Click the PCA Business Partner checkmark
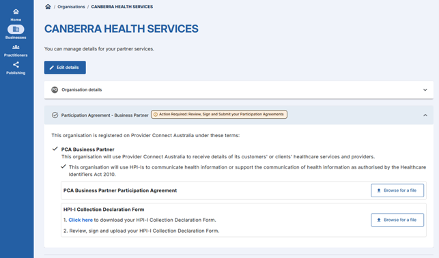Screen dimensions: 439x258 [55, 149]
